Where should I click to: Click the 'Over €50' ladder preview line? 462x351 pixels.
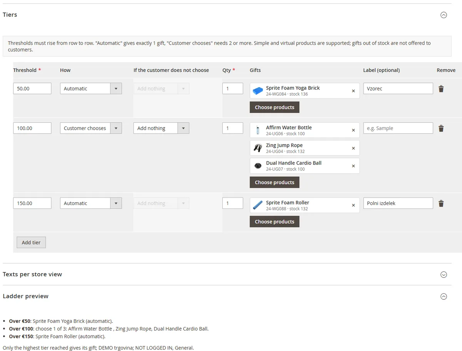point(61,321)
